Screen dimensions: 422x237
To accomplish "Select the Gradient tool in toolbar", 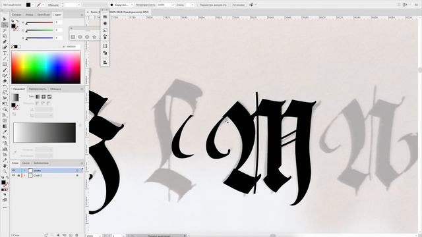I will 5,126.
